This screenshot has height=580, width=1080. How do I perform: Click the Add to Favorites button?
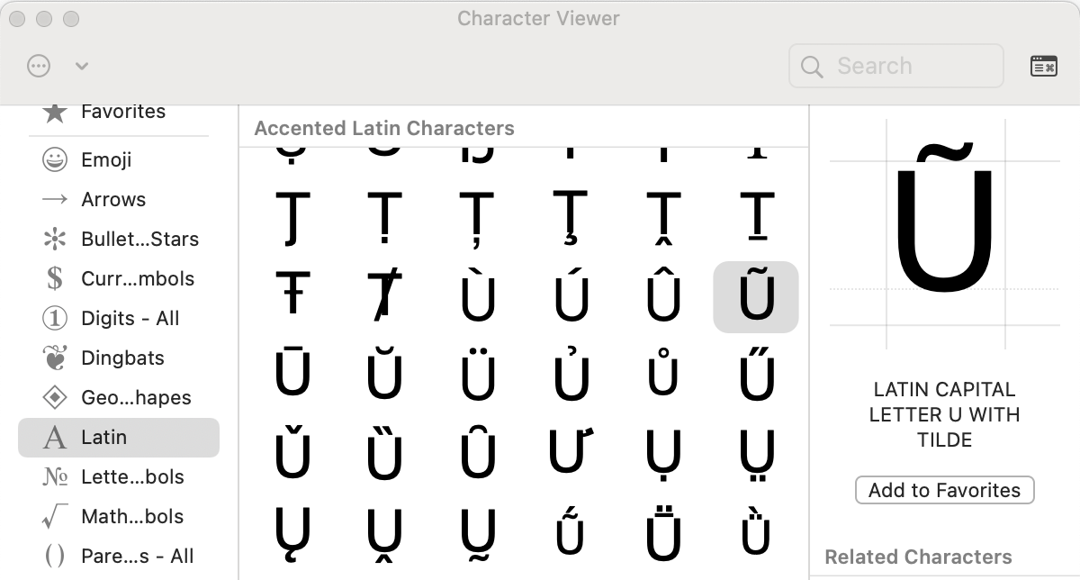944,491
